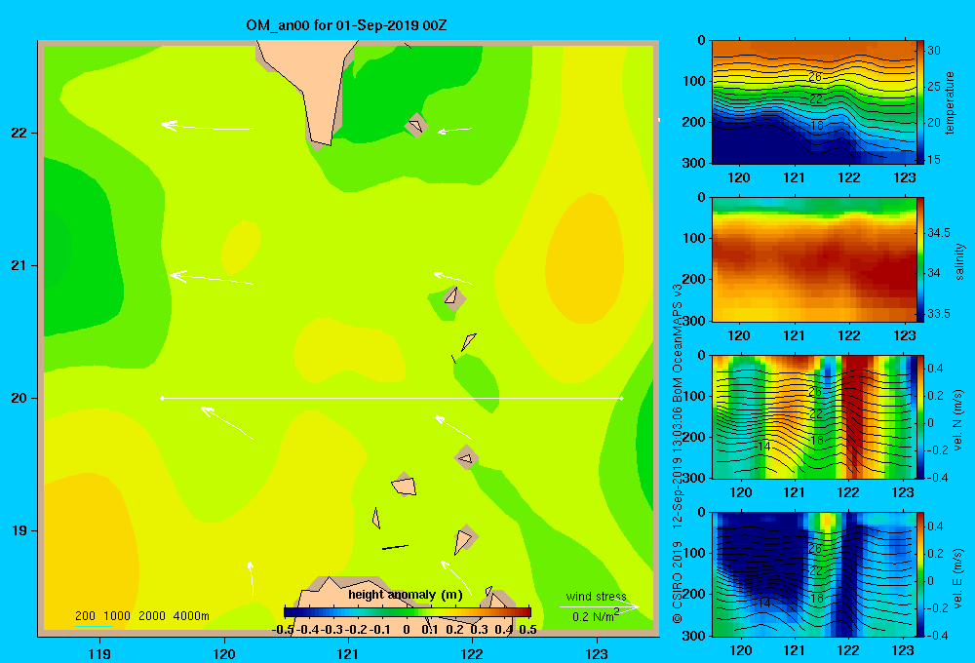This screenshot has width=975, height=663.
Task: Click the 'wind stress' legend label
Action: point(596,596)
